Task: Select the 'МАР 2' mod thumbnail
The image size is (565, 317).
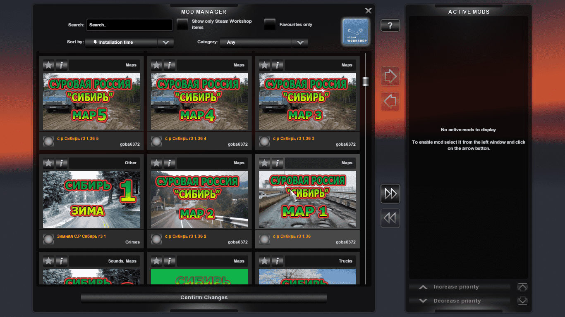Action: (199, 199)
